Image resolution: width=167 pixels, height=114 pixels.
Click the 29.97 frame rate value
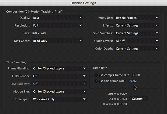click(133, 81)
